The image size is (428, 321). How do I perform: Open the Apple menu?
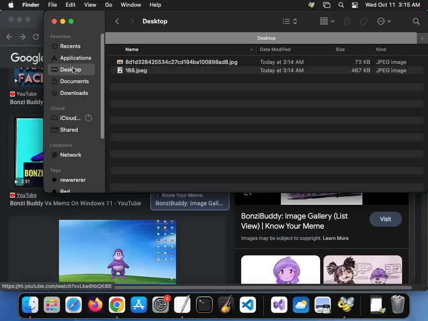pos(11,5)
